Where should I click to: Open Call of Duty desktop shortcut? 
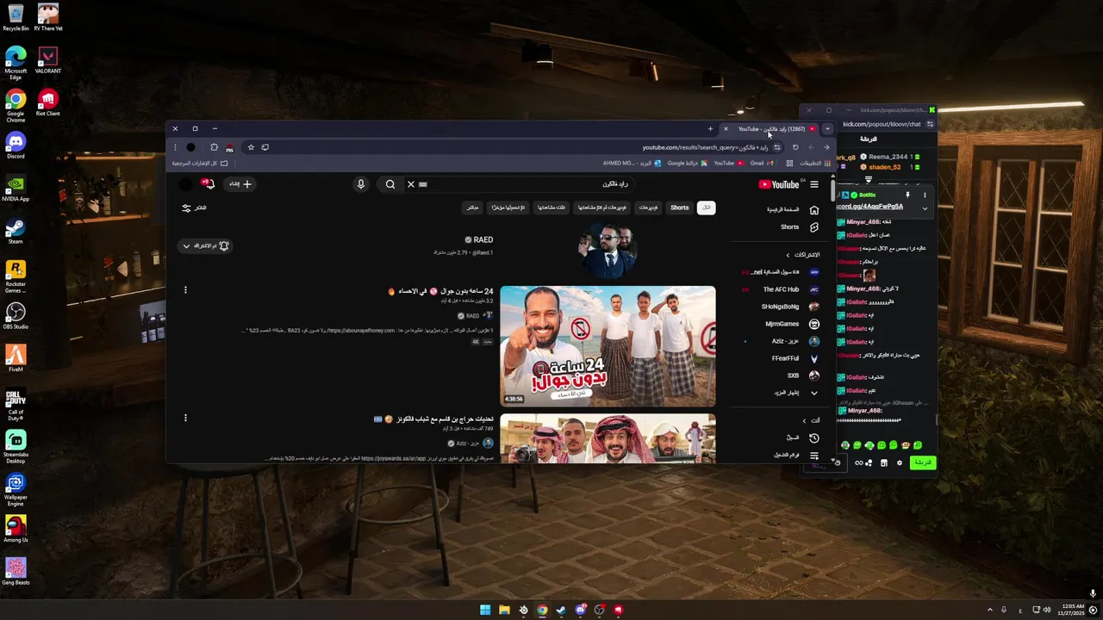(16, 405)
